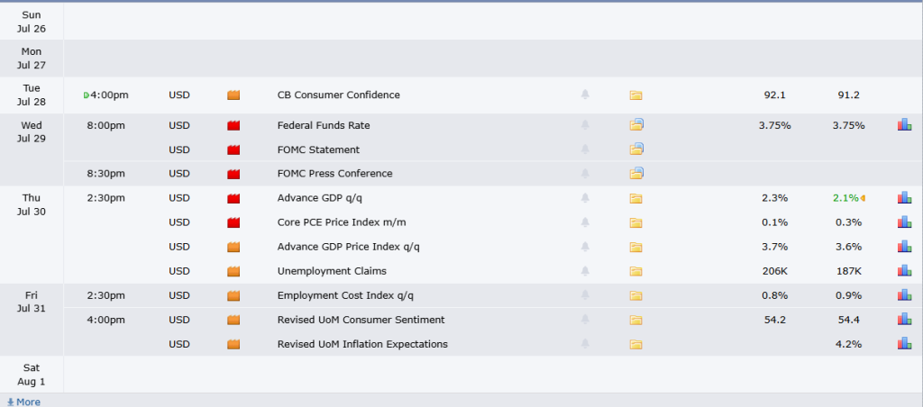923x407 pixels.
Task: Expand details folder for Advance GDP q/q
Action: tap(635, 198)
